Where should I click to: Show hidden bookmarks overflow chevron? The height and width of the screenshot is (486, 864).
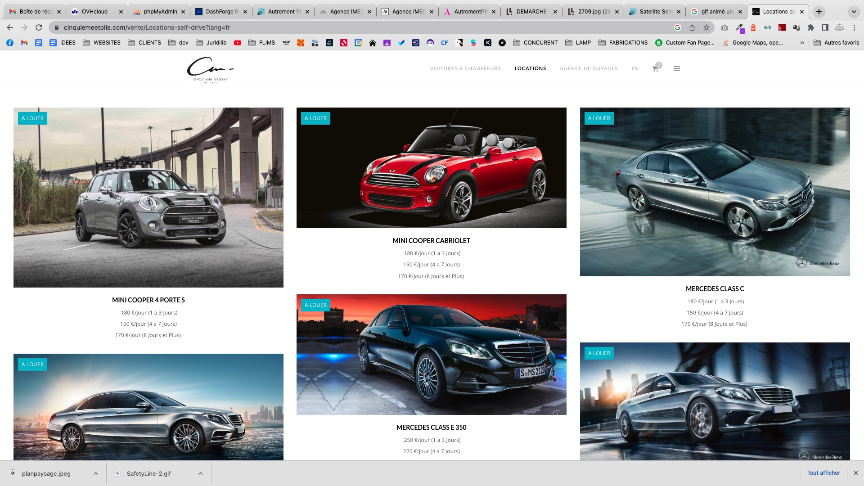pos(802,43)
